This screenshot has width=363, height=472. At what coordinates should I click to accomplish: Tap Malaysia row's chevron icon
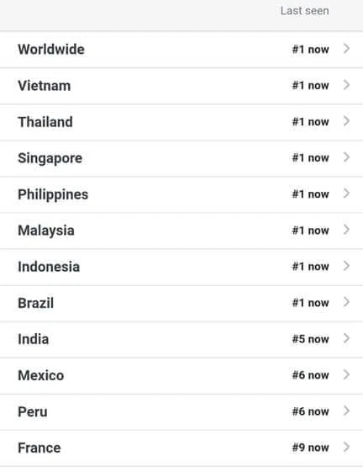[x=346, y=230]
